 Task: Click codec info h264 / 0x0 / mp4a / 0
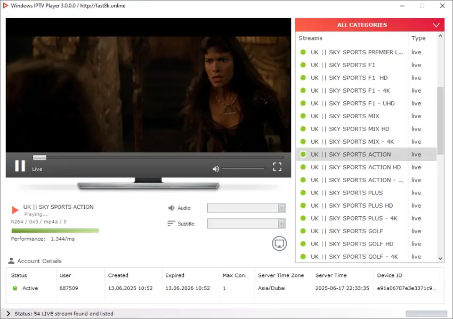pyautogui.click(x=39, y=222)
